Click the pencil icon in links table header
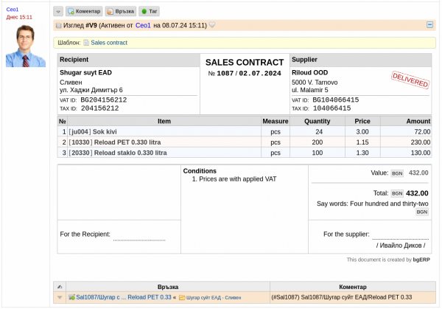This screenshot has width=442, height=309. (x=60, y=286)
